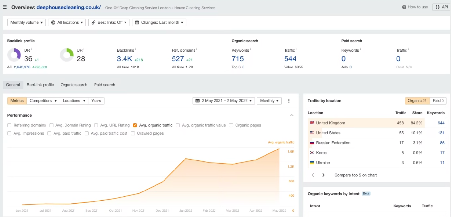The height and width of the screenshot is (217, 451).
Task: Click Compare top 5 on chart
Action: (356, 175)
